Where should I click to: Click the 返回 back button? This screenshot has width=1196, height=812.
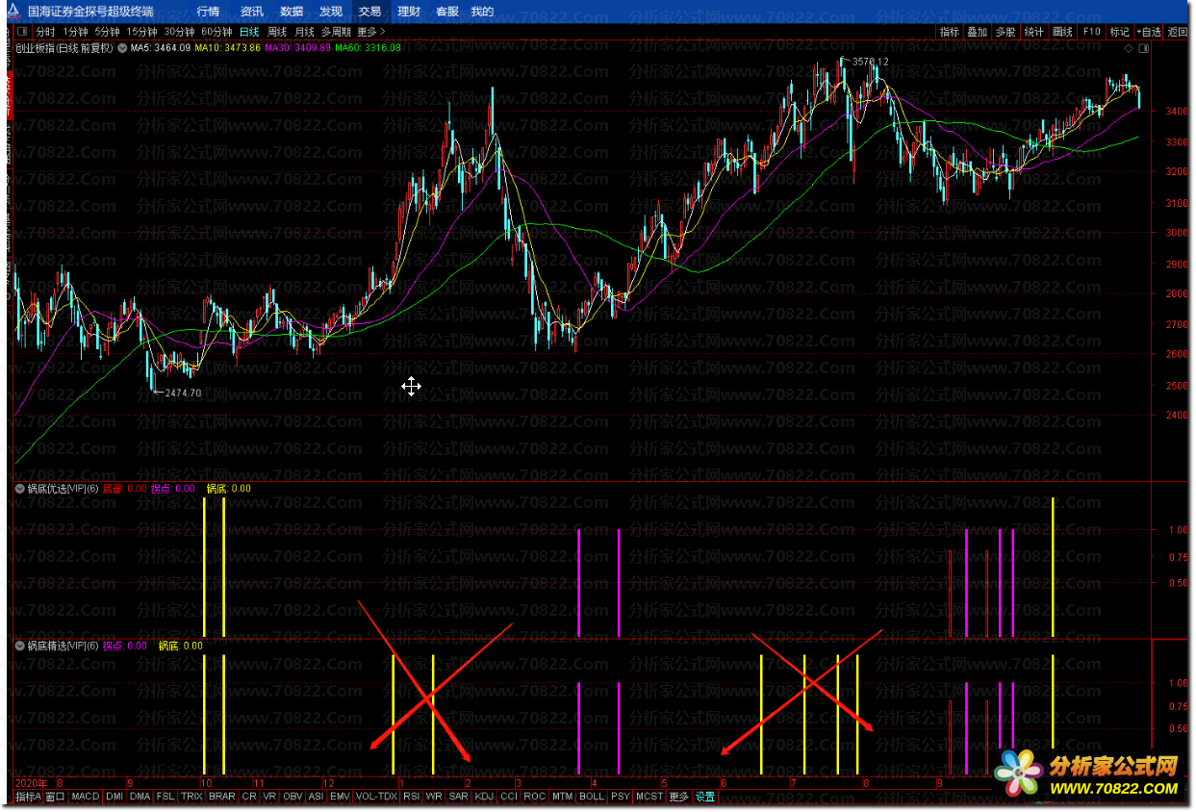tap(1178, 32)
